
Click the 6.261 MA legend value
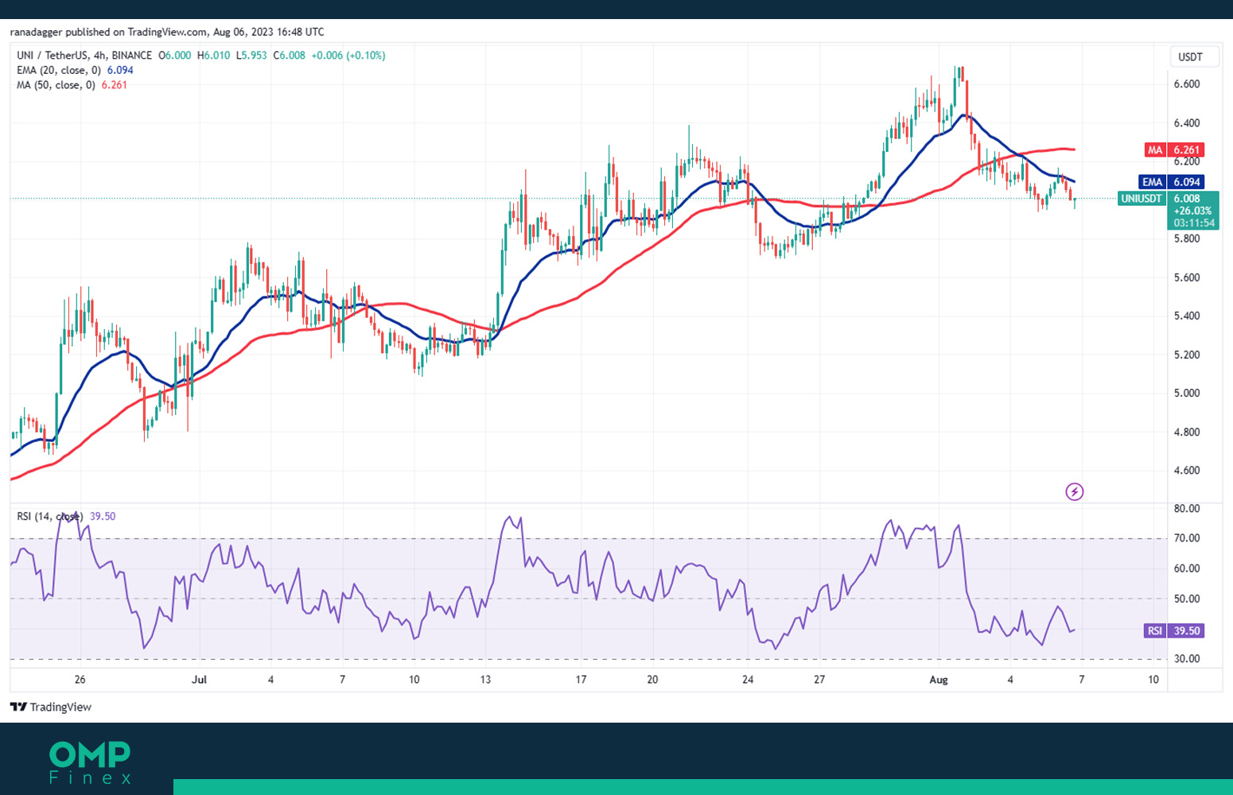114,85
